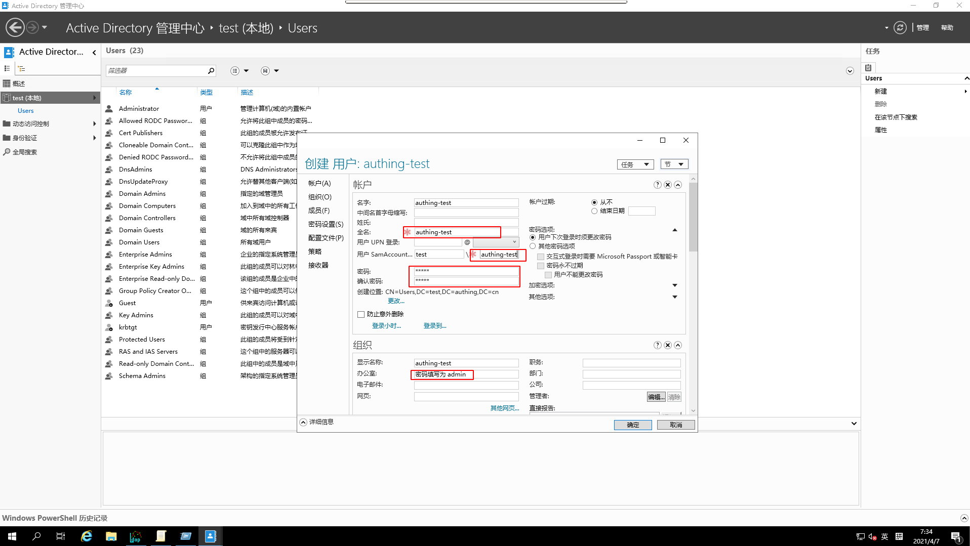Open the UPN domain suffix dropdown
Screen dimensions: 970x546
point(496,242)
